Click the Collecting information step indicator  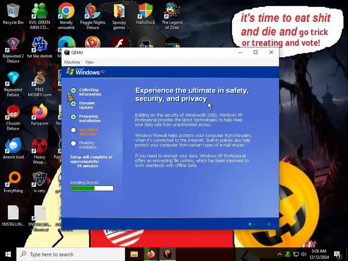click(73, 90)
